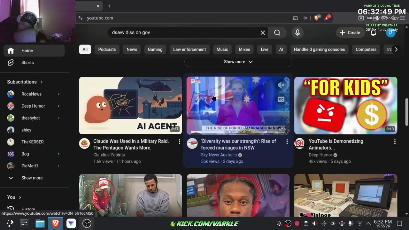The image size is (409, 230).
Task: Open Deep Humor channel avatar under video
Action: point(300,143)
